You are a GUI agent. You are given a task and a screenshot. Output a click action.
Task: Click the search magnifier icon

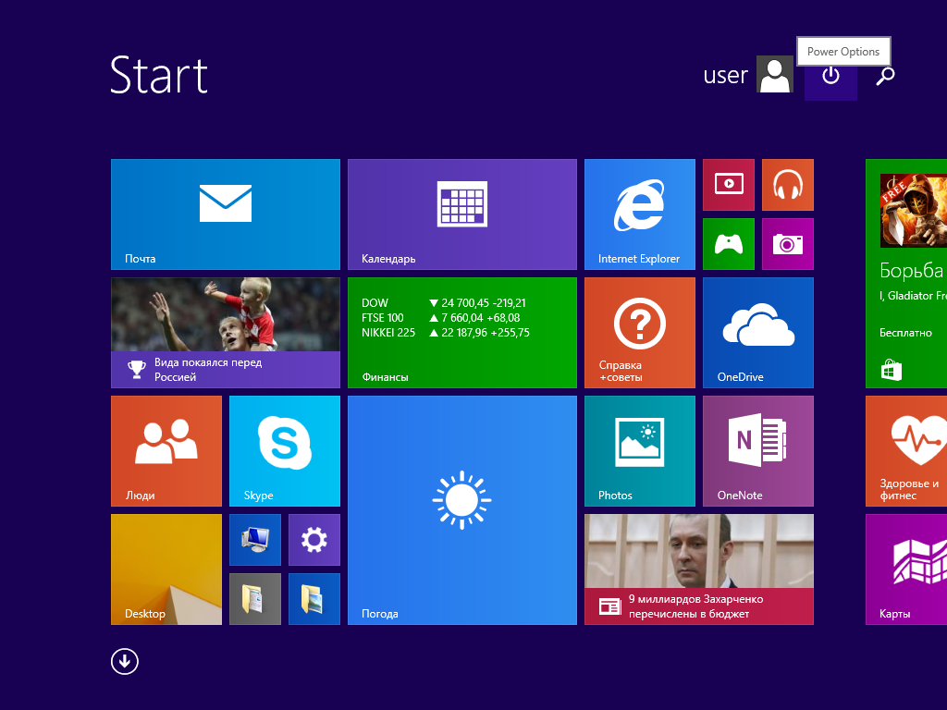(885, 76)
